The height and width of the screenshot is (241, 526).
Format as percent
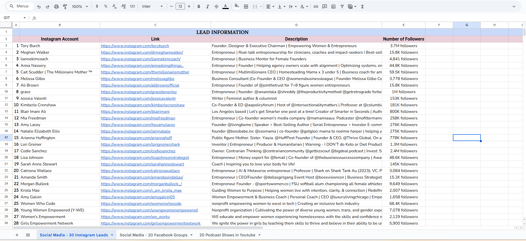(106, 6)
